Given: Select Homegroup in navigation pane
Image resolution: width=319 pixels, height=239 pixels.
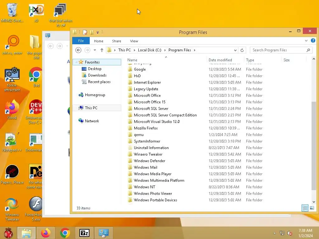Looking at the screenshot, I should [x=95, y=95].
